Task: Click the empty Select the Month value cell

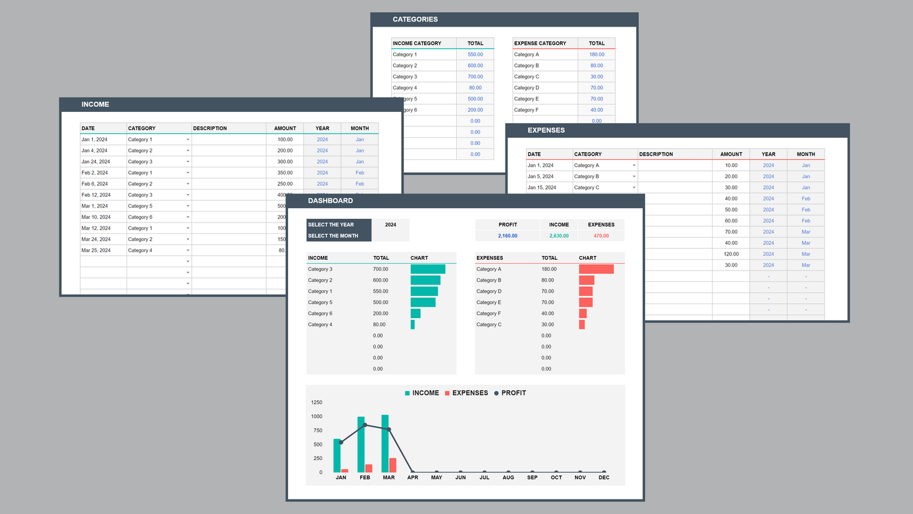Action: pyautogui.click(x=390, y=236)
